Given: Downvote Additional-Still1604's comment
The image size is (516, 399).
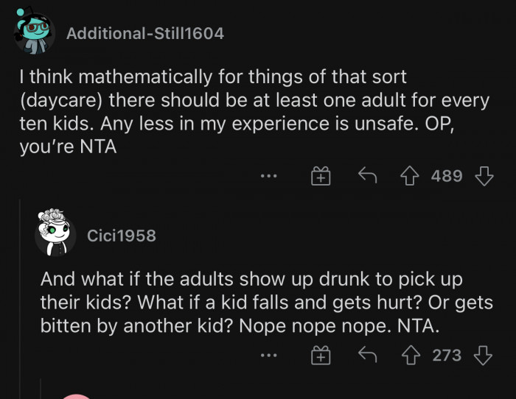Looking at the screenshot, I should 484,176.
